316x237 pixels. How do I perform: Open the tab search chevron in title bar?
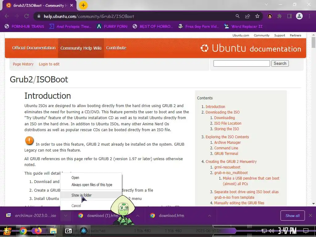point(266,4)
